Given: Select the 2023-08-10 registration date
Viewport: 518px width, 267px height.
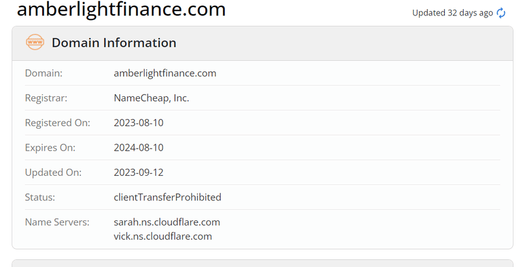Looking at the screenshot, I should pyautogui.click(x=139, y=123).
